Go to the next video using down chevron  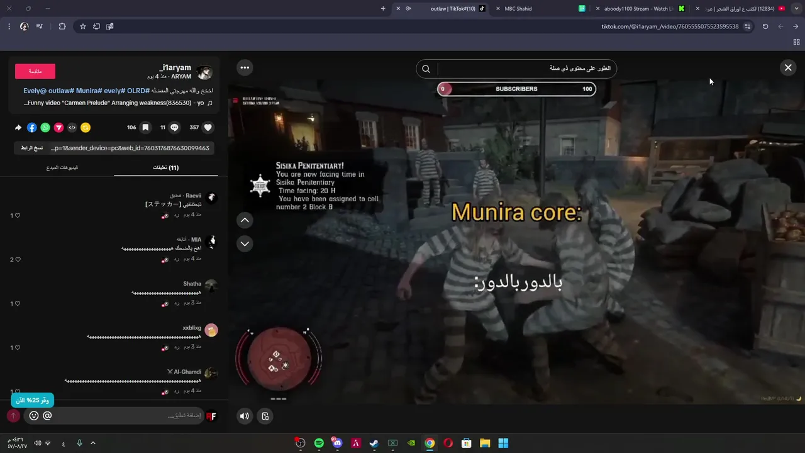click(245, 243)
